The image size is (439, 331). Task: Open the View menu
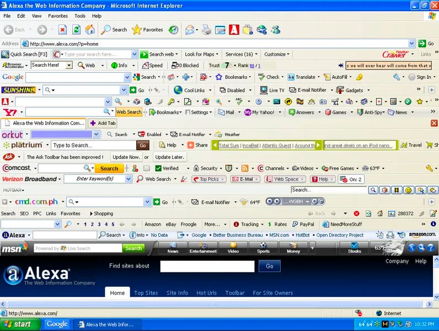click(36, 16)
